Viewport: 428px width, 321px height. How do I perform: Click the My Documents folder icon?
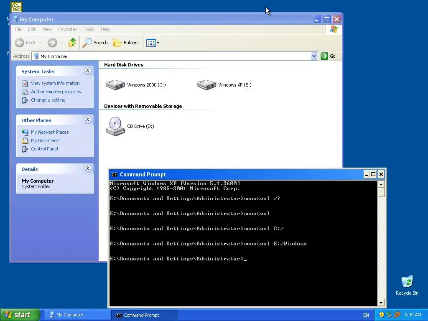[25, 140]
